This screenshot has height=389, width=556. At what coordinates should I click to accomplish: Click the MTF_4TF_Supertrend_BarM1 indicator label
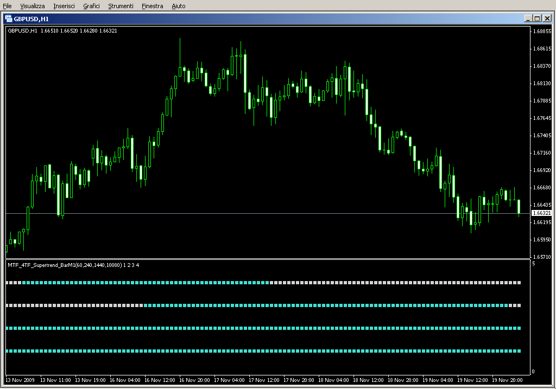coord(73,265)
